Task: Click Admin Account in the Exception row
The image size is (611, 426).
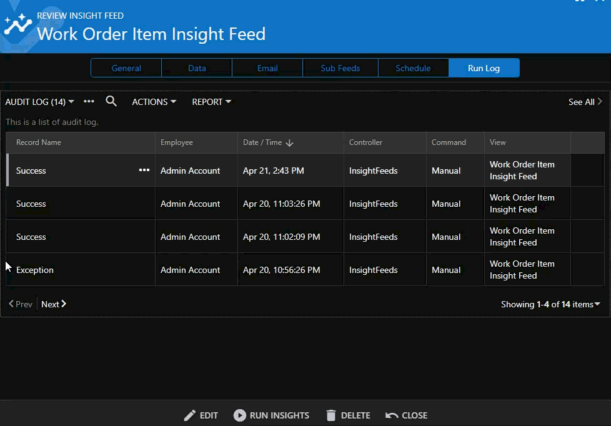Action: 190,270
